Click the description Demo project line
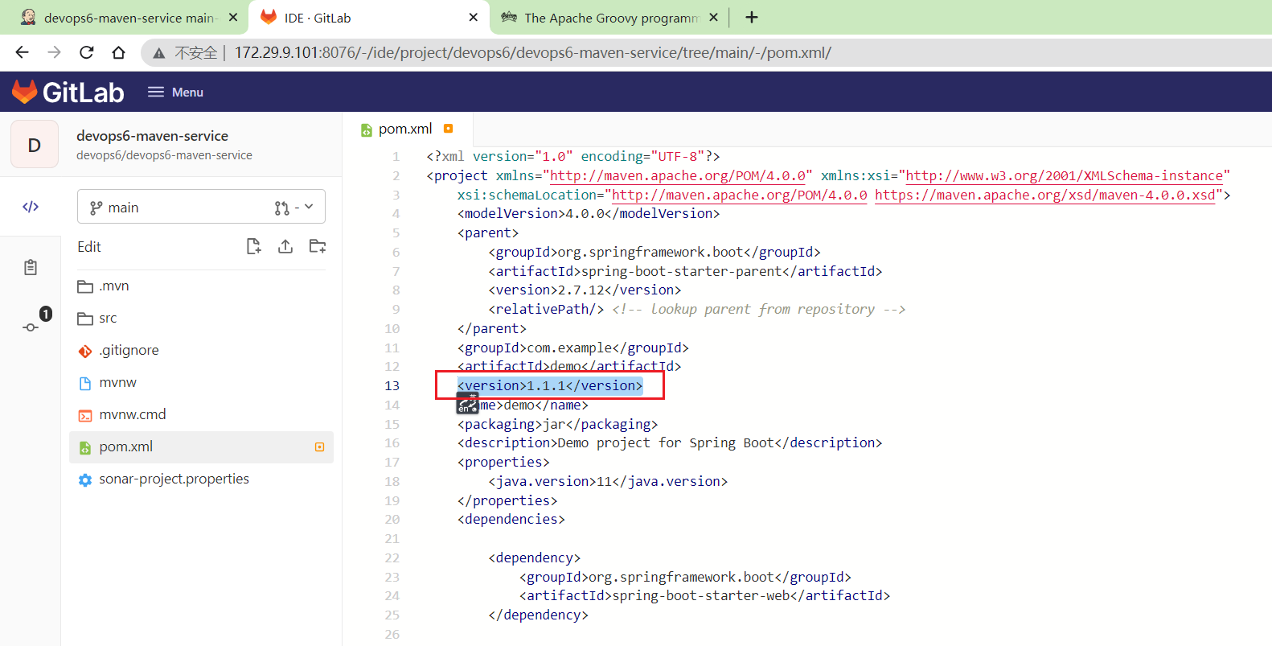This screenshot has height=646, width=1272. point(670,442)
